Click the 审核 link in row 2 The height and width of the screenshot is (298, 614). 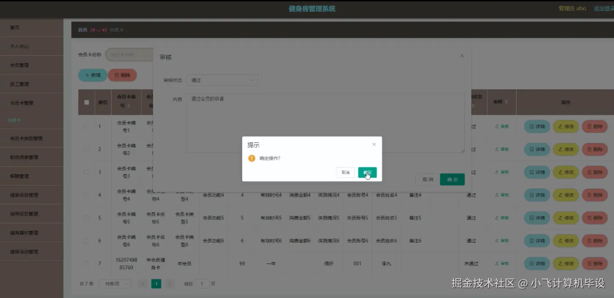[x=502, y=149]
